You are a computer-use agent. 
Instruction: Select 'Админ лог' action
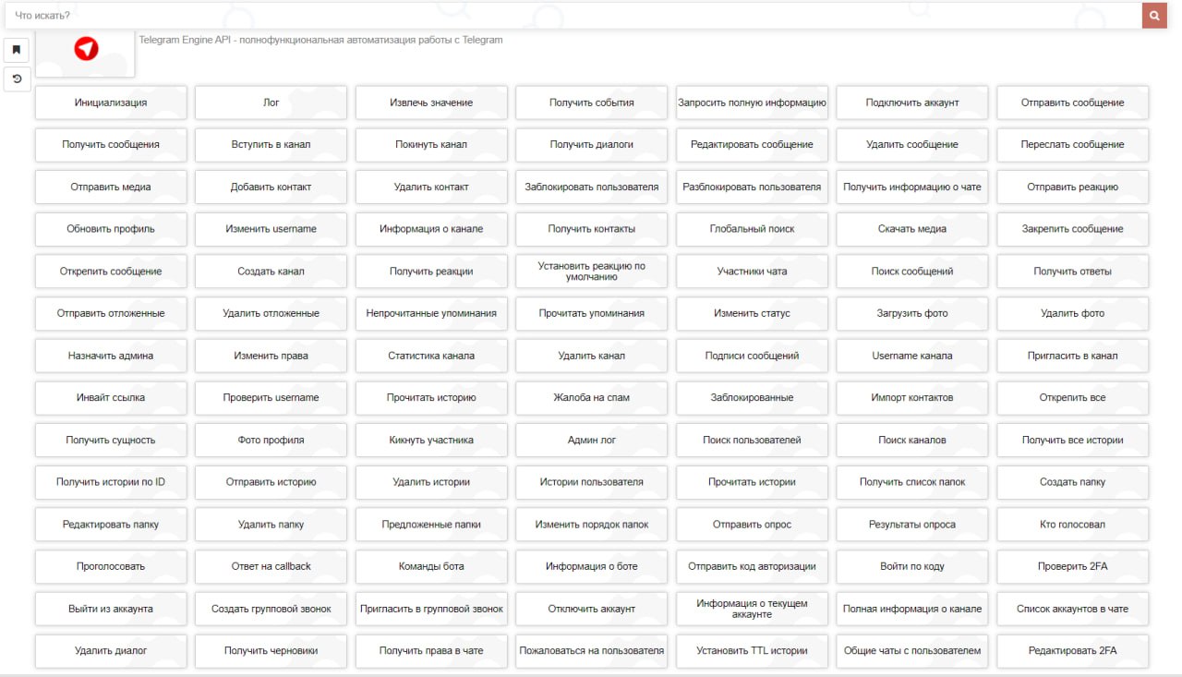[x=592, y=441]
